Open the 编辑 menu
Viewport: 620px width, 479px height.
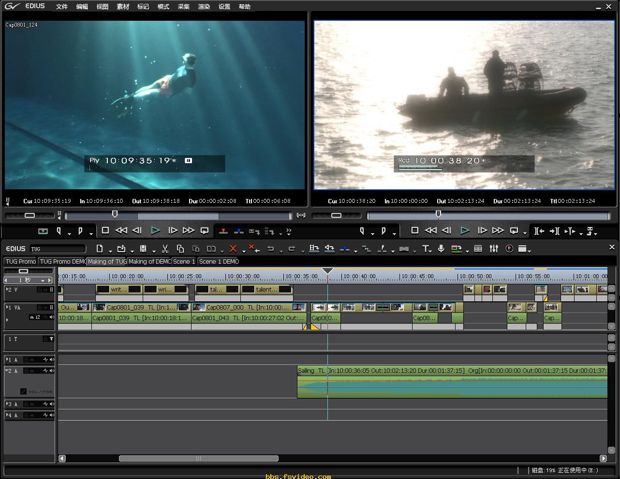click(x=82, y=7)
